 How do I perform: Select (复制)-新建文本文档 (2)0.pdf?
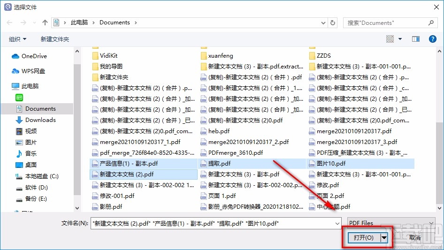[242, 121]
